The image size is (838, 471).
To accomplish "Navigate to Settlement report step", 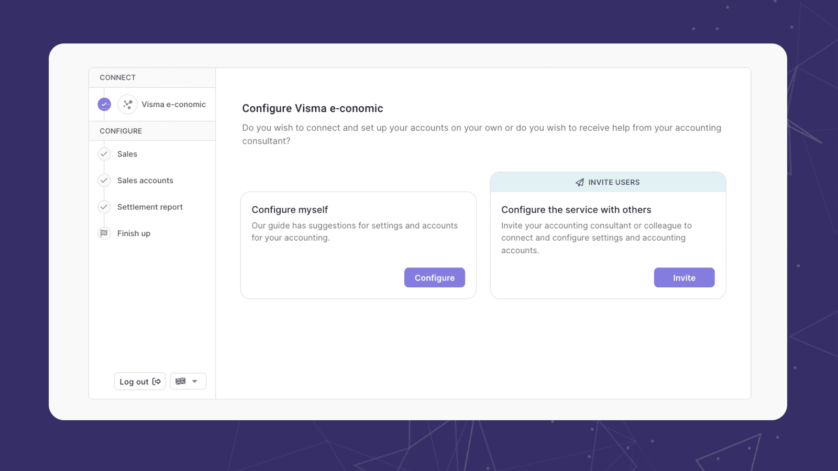I will (x=150, y=207).
